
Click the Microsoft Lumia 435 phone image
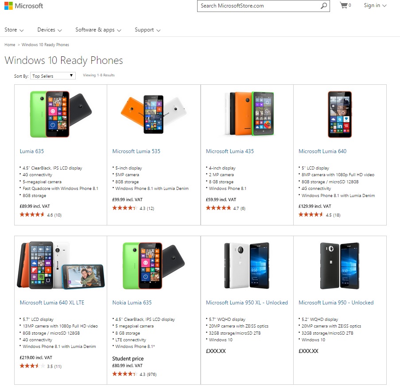(249, 114)
